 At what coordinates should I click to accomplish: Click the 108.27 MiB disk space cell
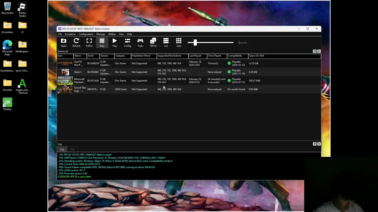(254, 81)
